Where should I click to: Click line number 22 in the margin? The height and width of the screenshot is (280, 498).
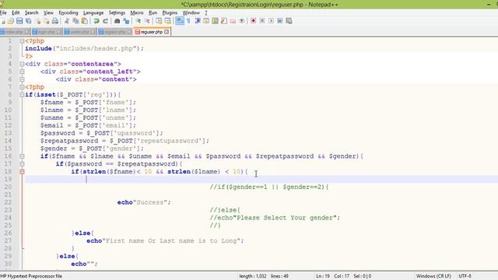8,202
